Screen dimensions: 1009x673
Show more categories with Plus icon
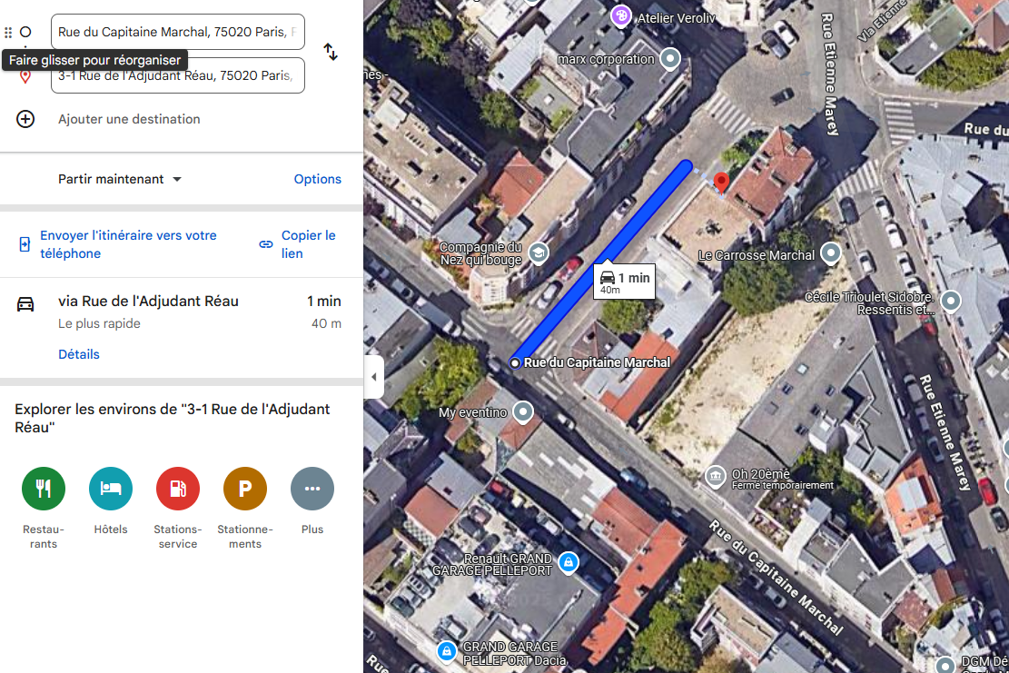tap(312, 489)
